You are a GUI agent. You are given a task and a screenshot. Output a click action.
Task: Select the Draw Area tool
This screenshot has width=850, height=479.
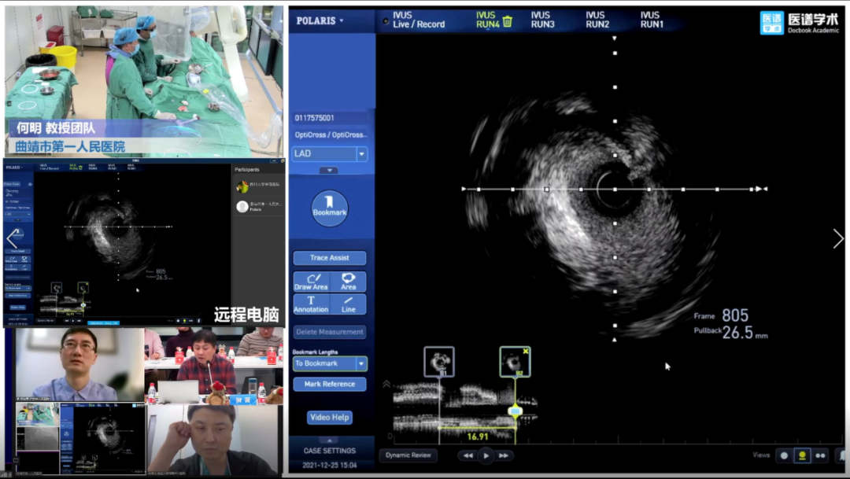tap(311, 282)
